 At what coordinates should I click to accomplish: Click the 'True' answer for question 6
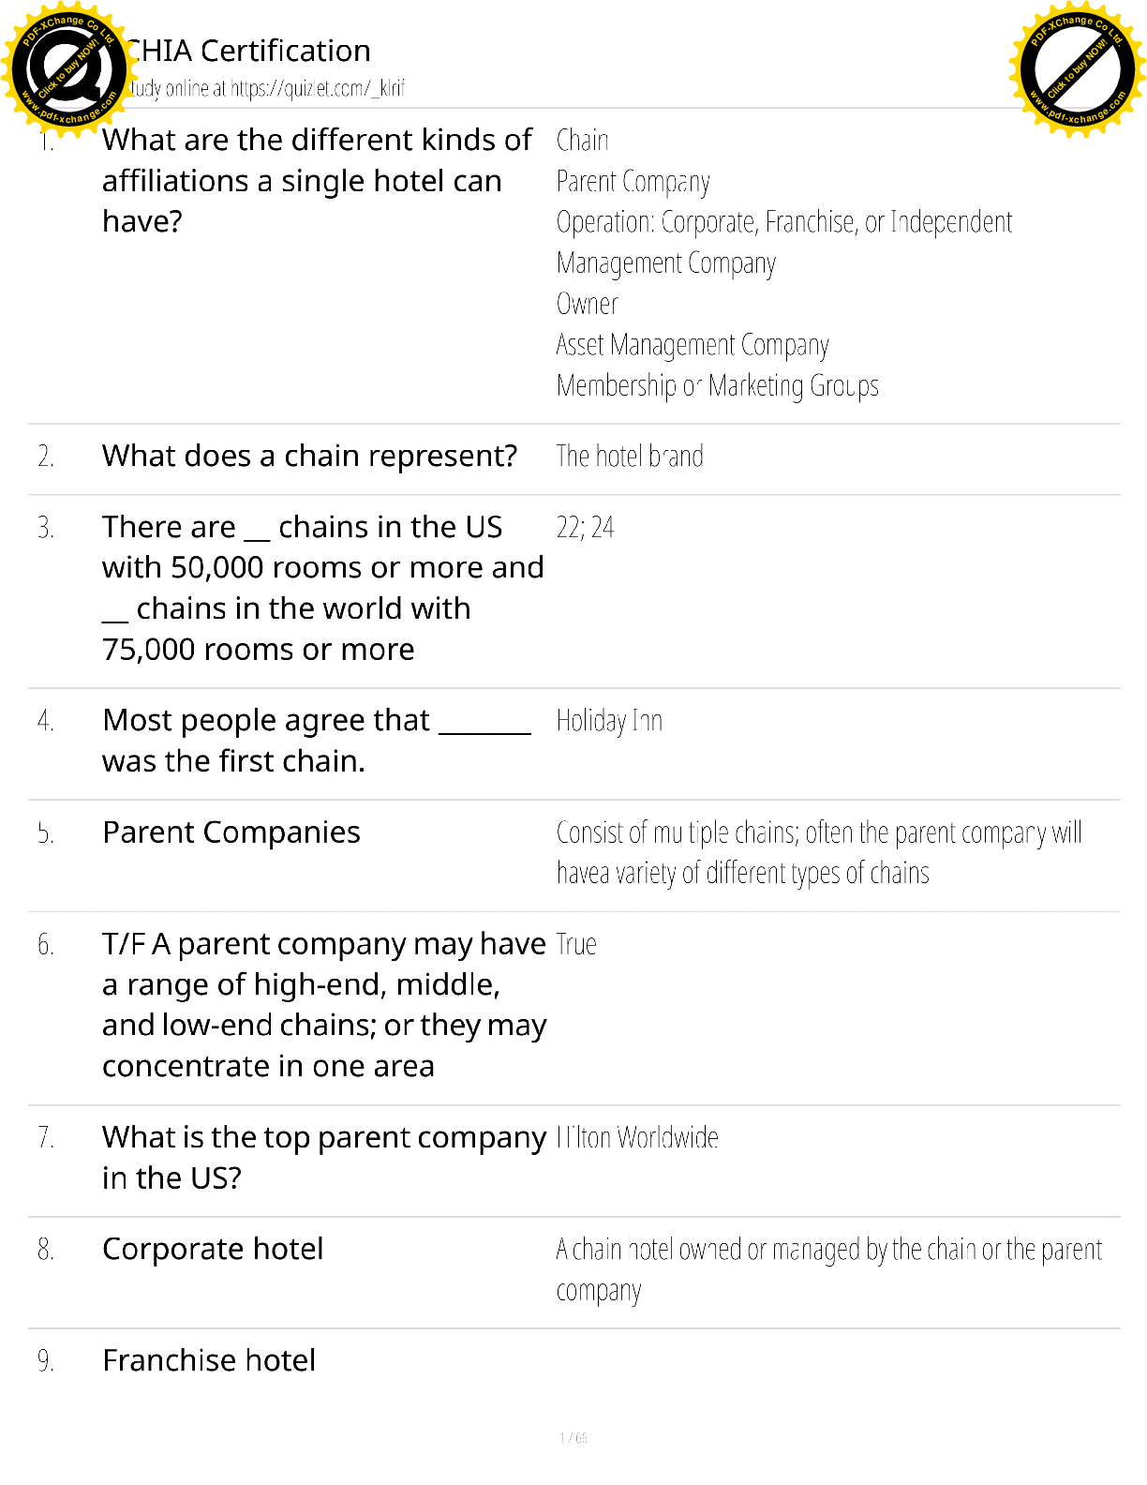click(x=576, y=944)
